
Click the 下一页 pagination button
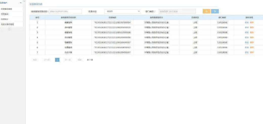tap(68, 60)
